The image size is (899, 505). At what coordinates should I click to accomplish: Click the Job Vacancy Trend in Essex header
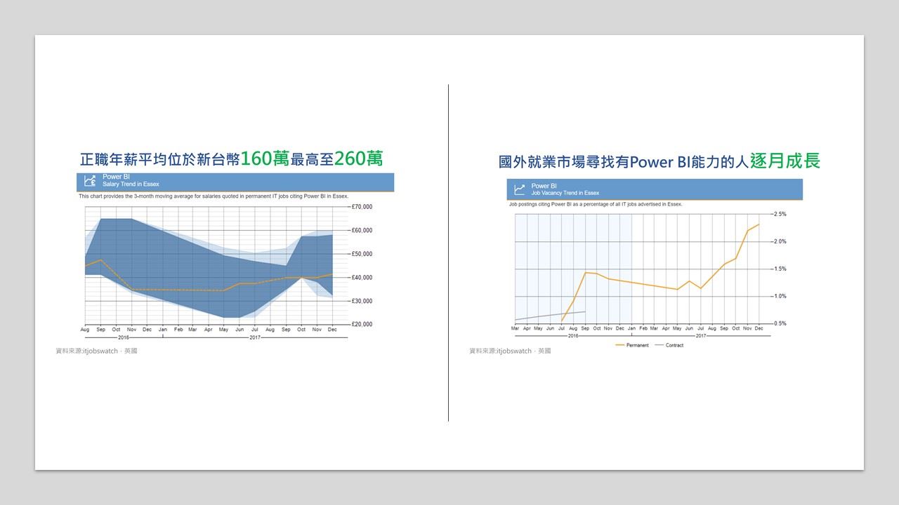565,193
